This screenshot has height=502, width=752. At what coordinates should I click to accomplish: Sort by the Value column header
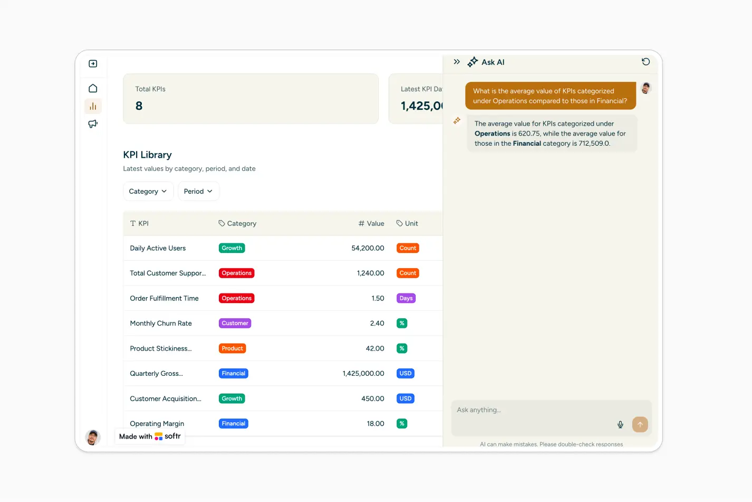click(371, 223)
